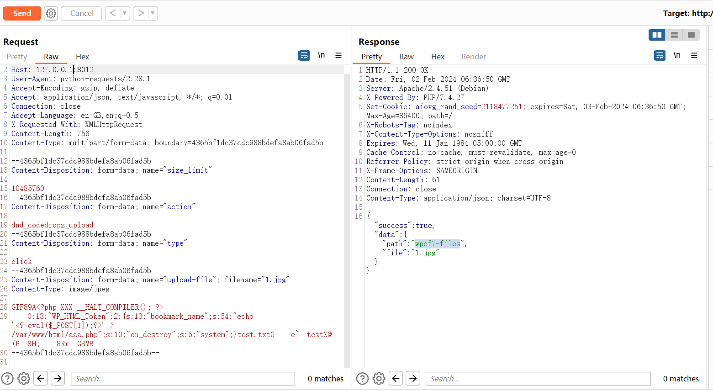Go to previous Response search match

click(x=396, y=378)
